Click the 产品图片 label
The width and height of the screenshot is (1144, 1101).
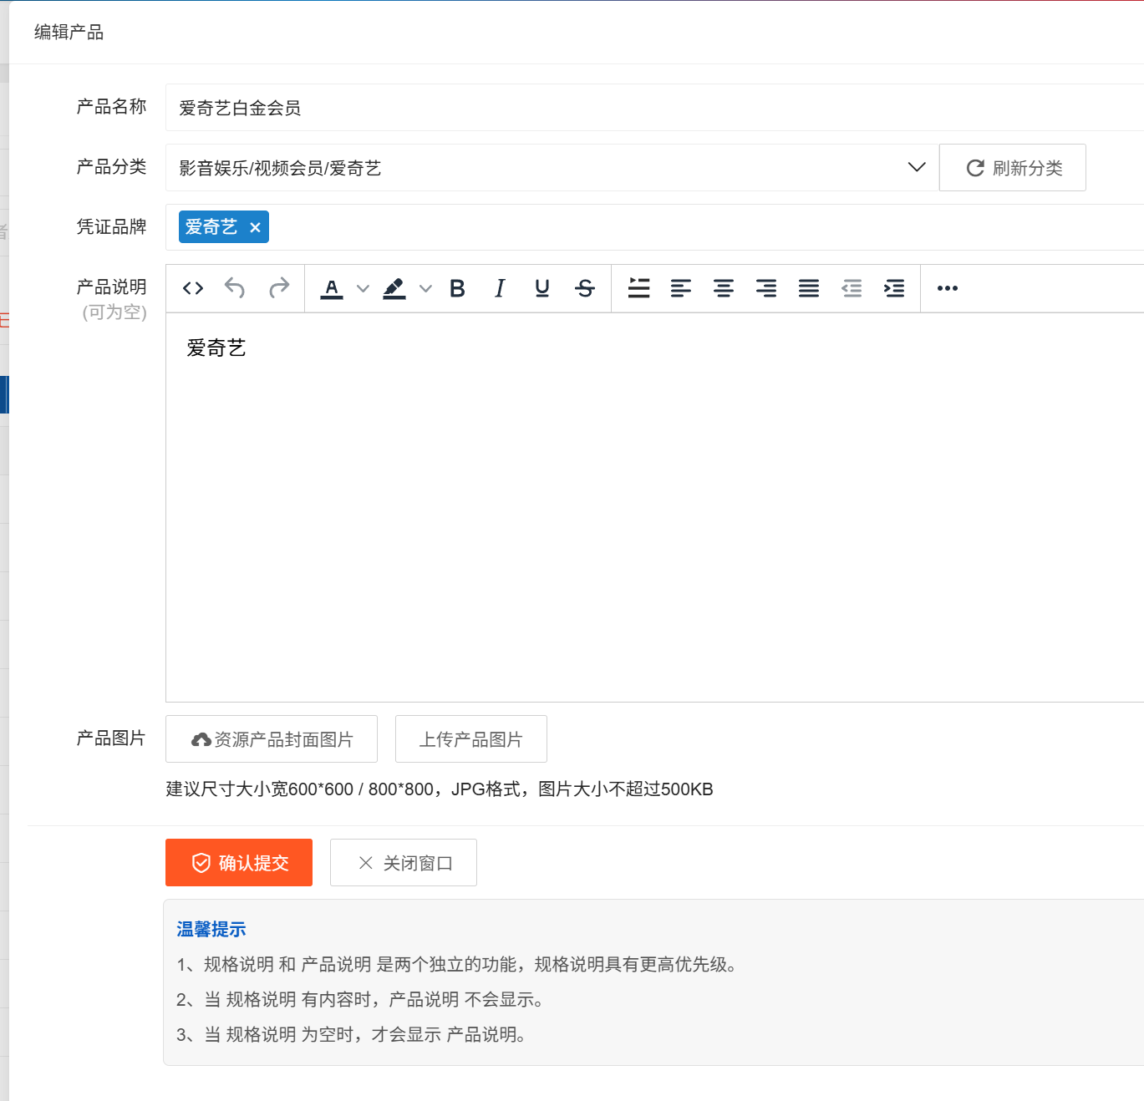click(x=111, y=738)
